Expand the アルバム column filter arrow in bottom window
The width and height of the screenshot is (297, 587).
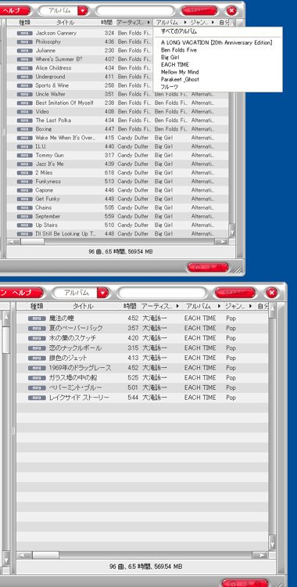218,306
